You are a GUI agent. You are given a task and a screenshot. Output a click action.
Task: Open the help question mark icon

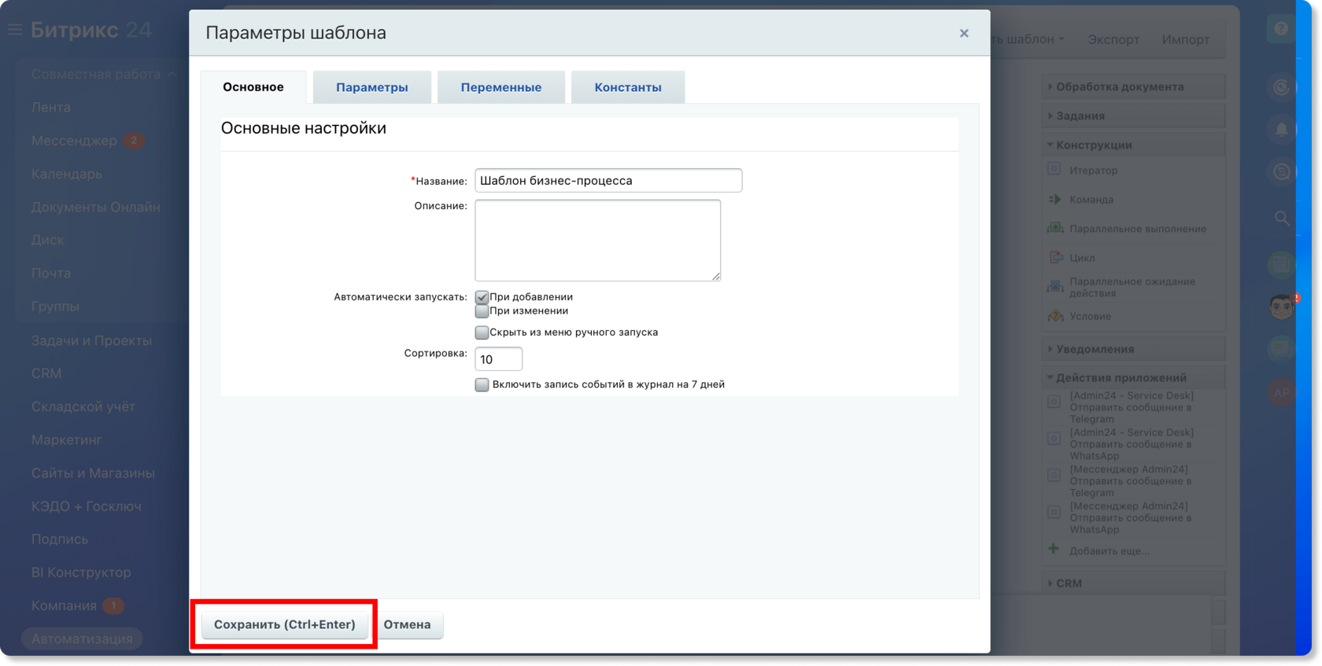[x=1281, y=29]
